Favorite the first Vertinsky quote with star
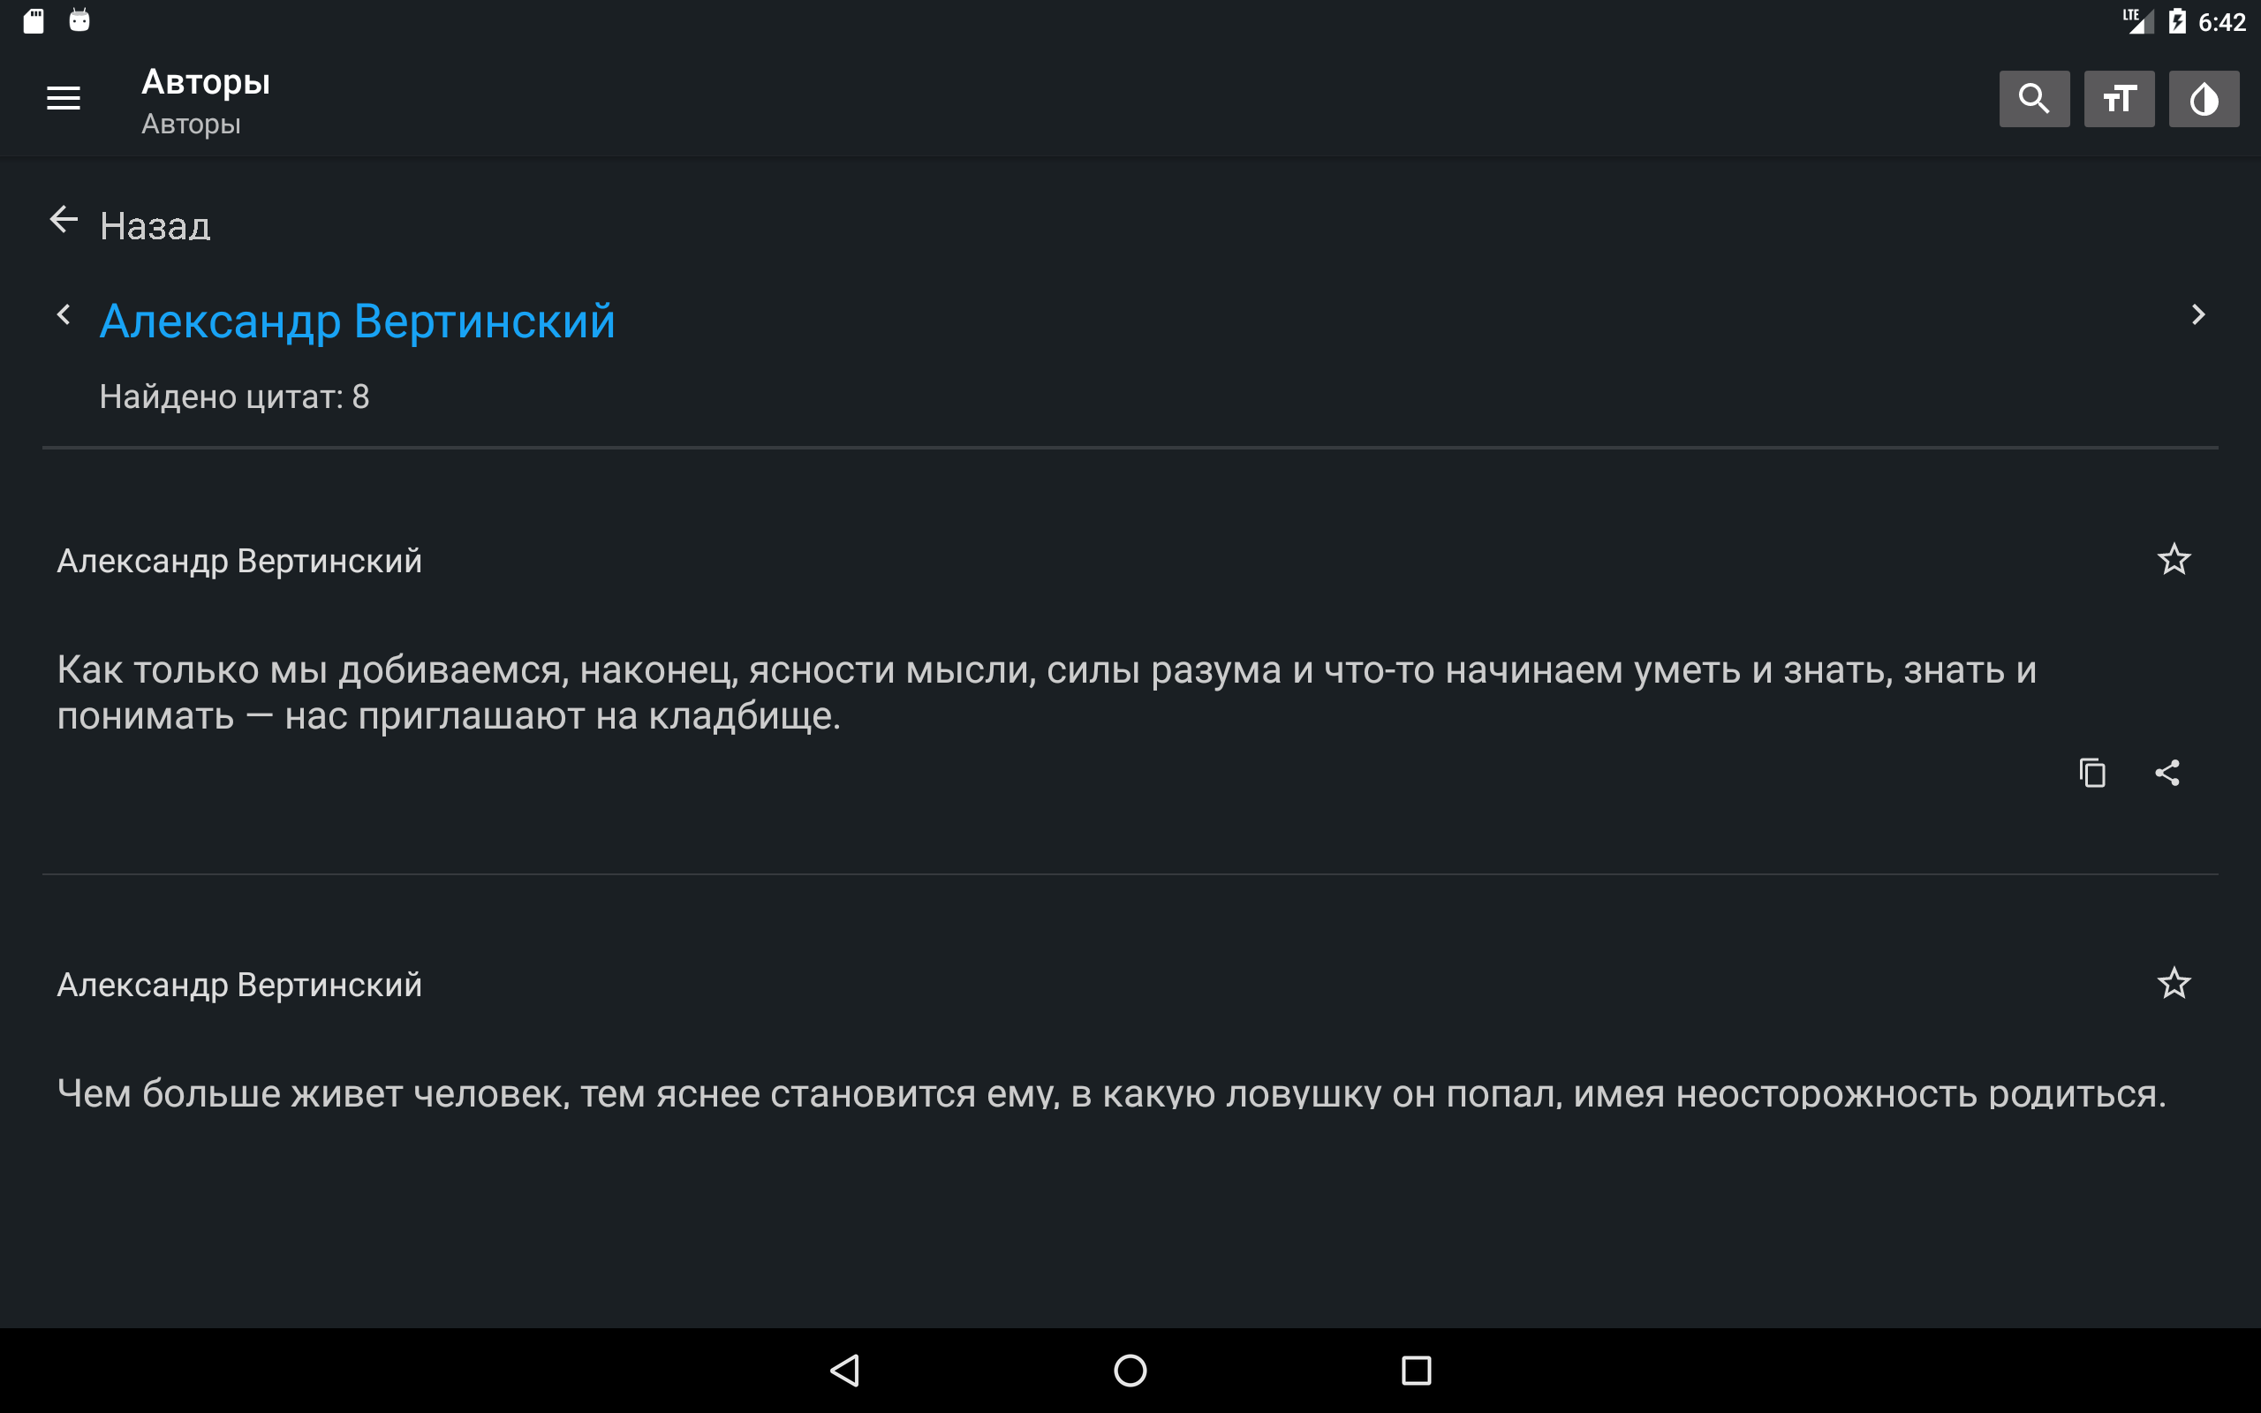This screenshot has height=1413, width=2261. coord(2174,560)
